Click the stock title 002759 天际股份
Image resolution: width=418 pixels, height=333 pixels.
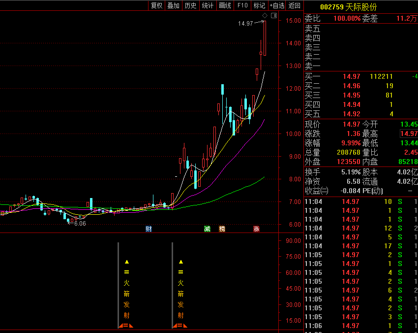(x=349, y=7)
